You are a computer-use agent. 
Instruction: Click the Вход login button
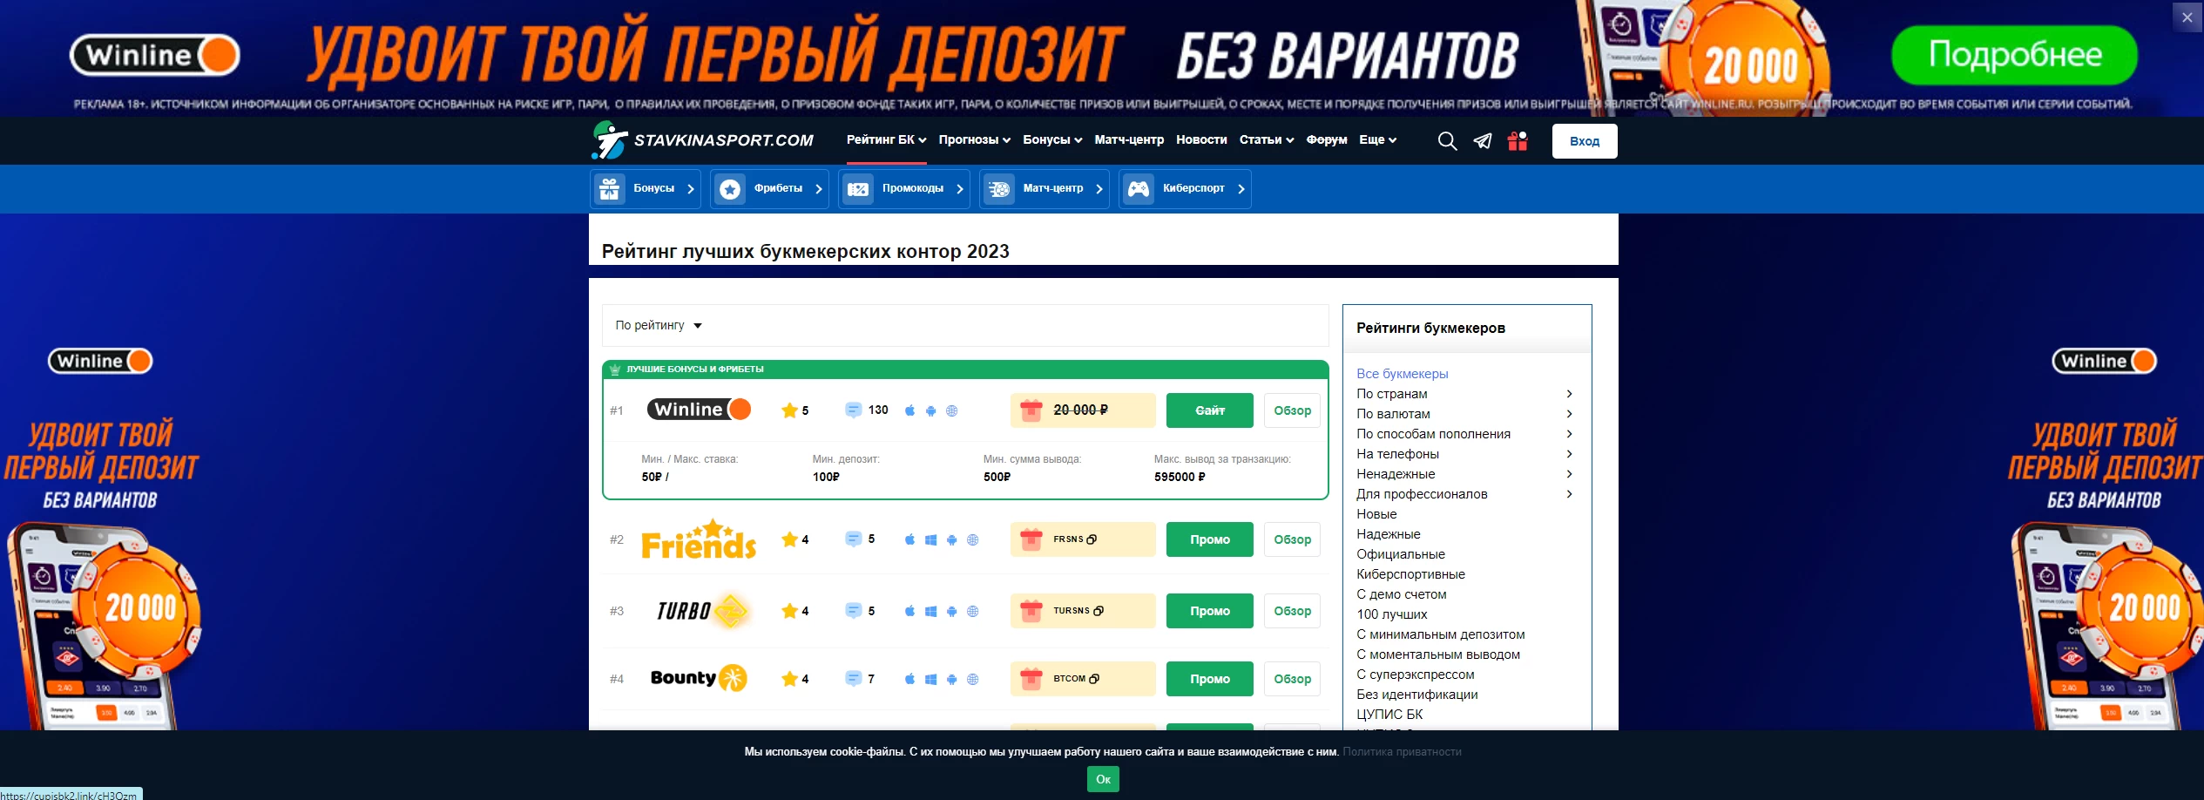[x=1585, y=141]
